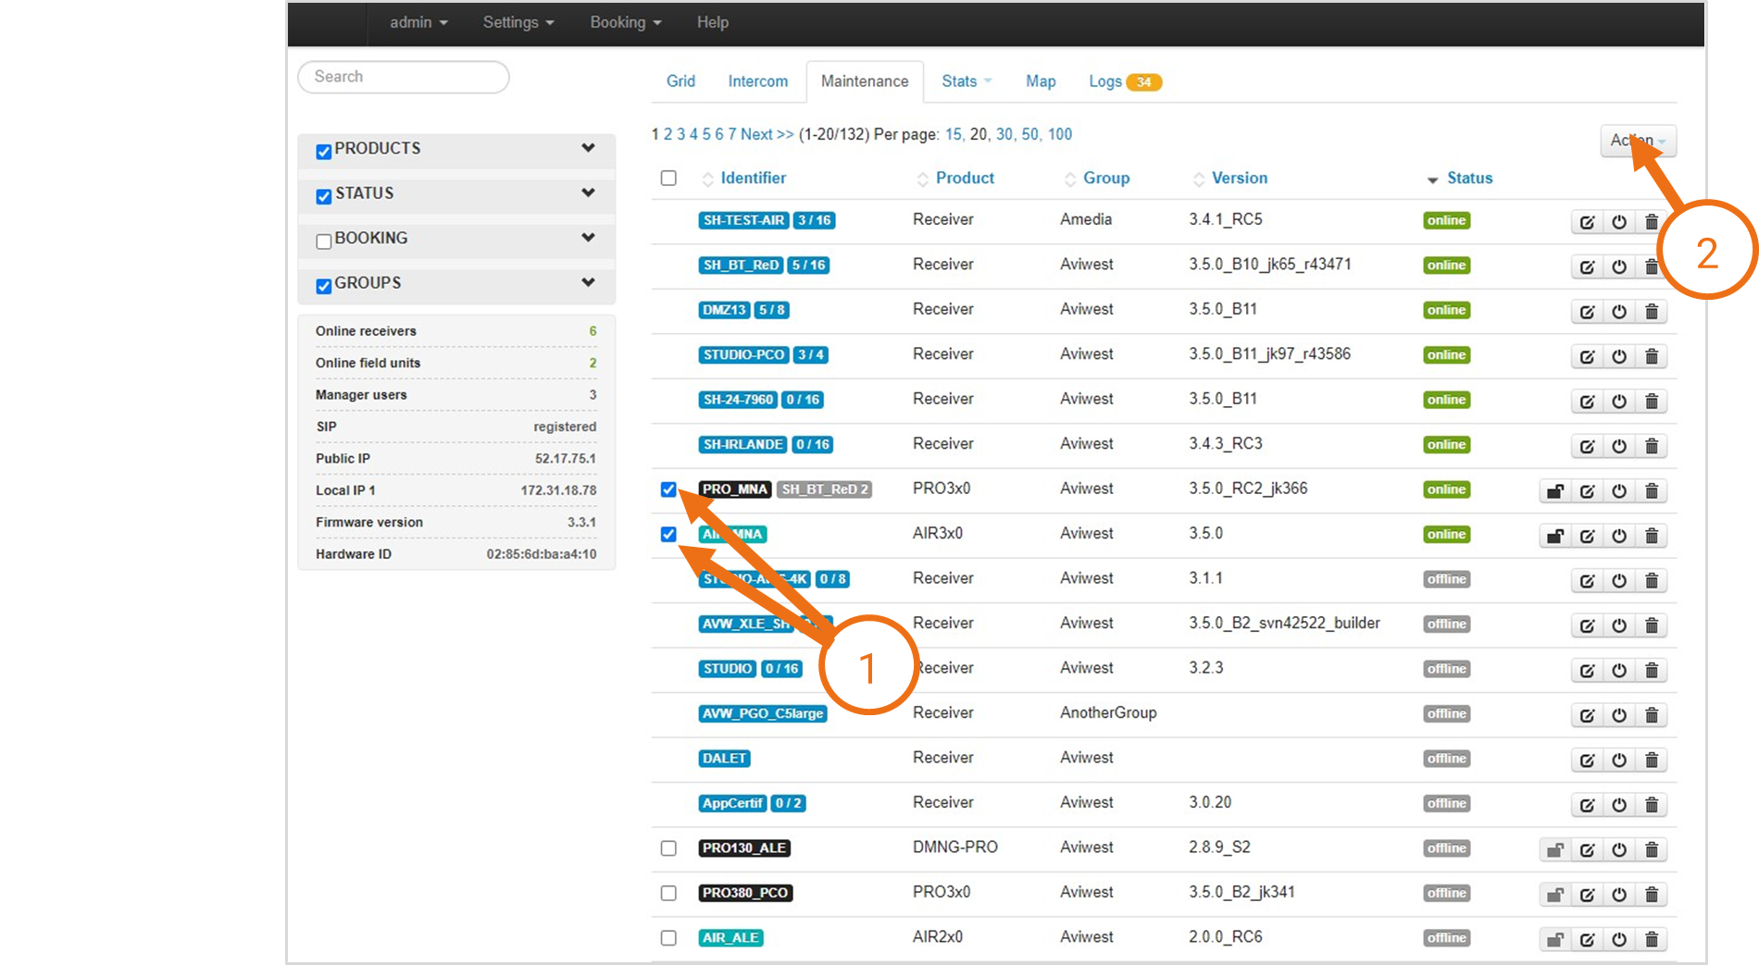Click the trash icon for STUDIO-PCO row
This screenshot has height=965, width=1759.
tap(1652, 356)
